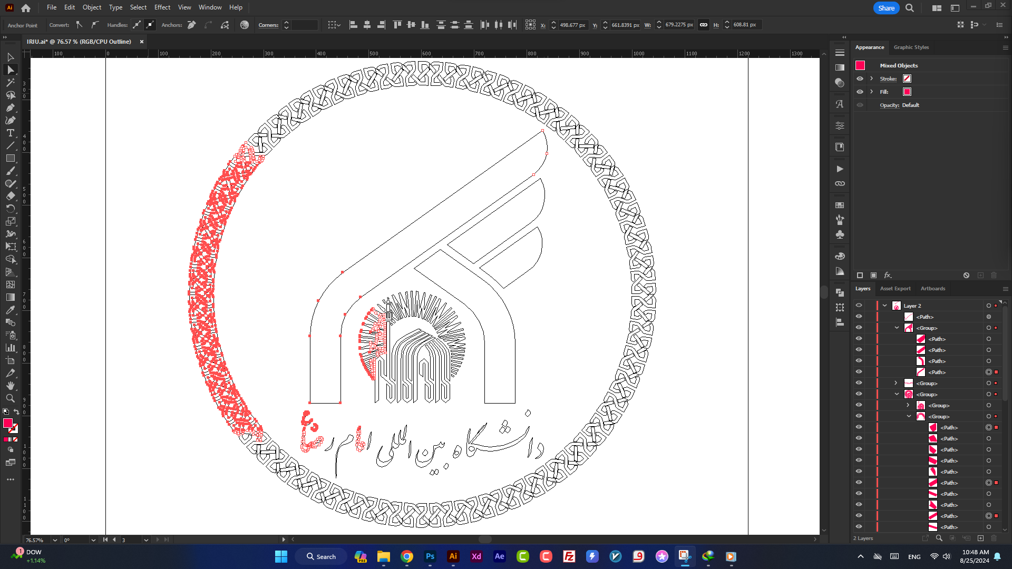This screenshot has height=569, width=1012.
Task: Click the Share button
Action: coord(886,8)
